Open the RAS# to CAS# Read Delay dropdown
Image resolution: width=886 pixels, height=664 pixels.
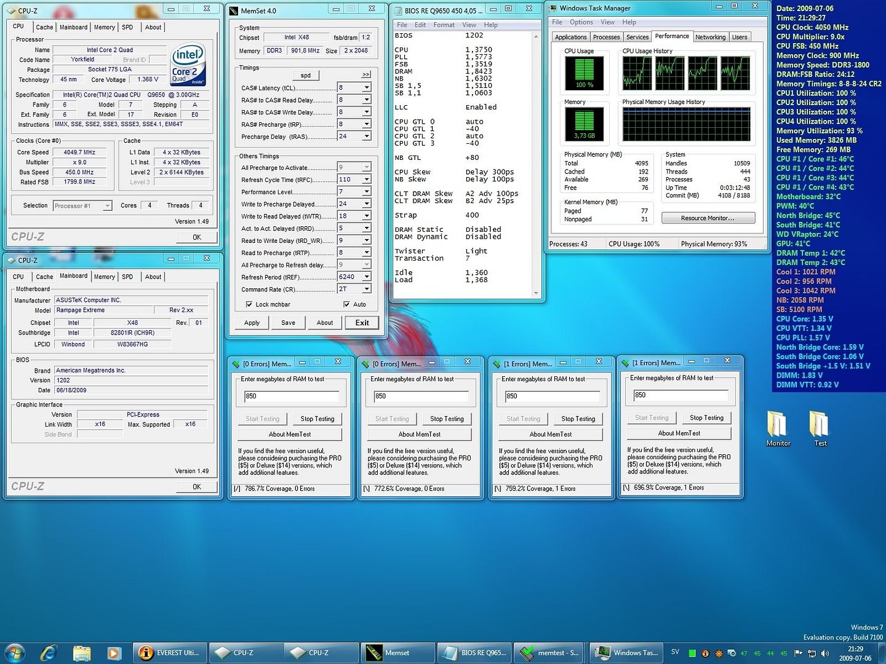click(x=367, y=100)
